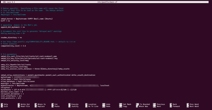Click the # fresh installs. comment line

pyautogui.click(x=9, y=44)
